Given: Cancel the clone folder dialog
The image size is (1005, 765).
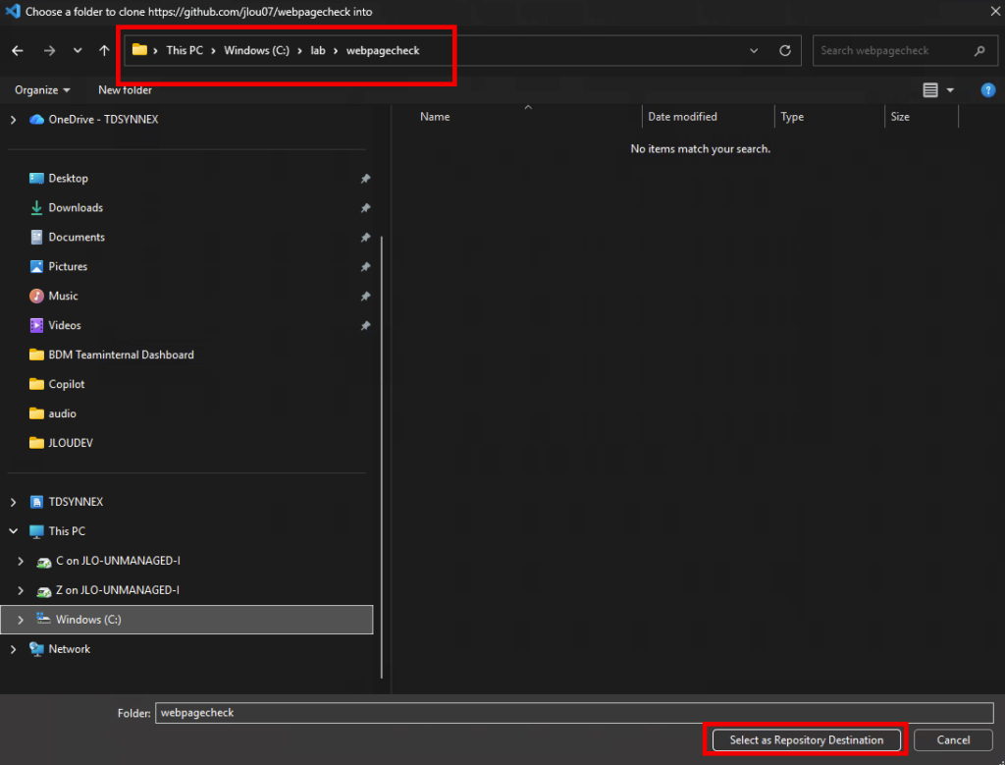Looking at the screenshot, I should 953,740.
